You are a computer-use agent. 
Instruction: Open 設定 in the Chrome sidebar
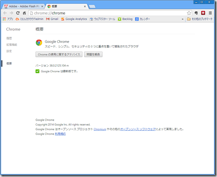click(9, 51)
